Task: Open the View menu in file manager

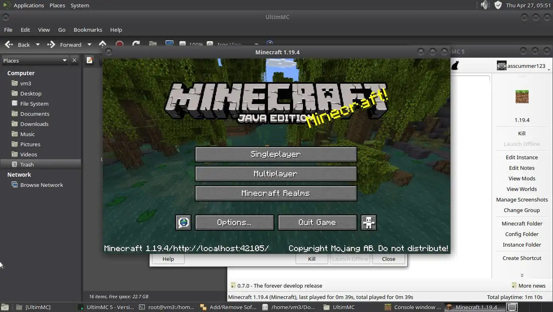Action: pos(44,30)
